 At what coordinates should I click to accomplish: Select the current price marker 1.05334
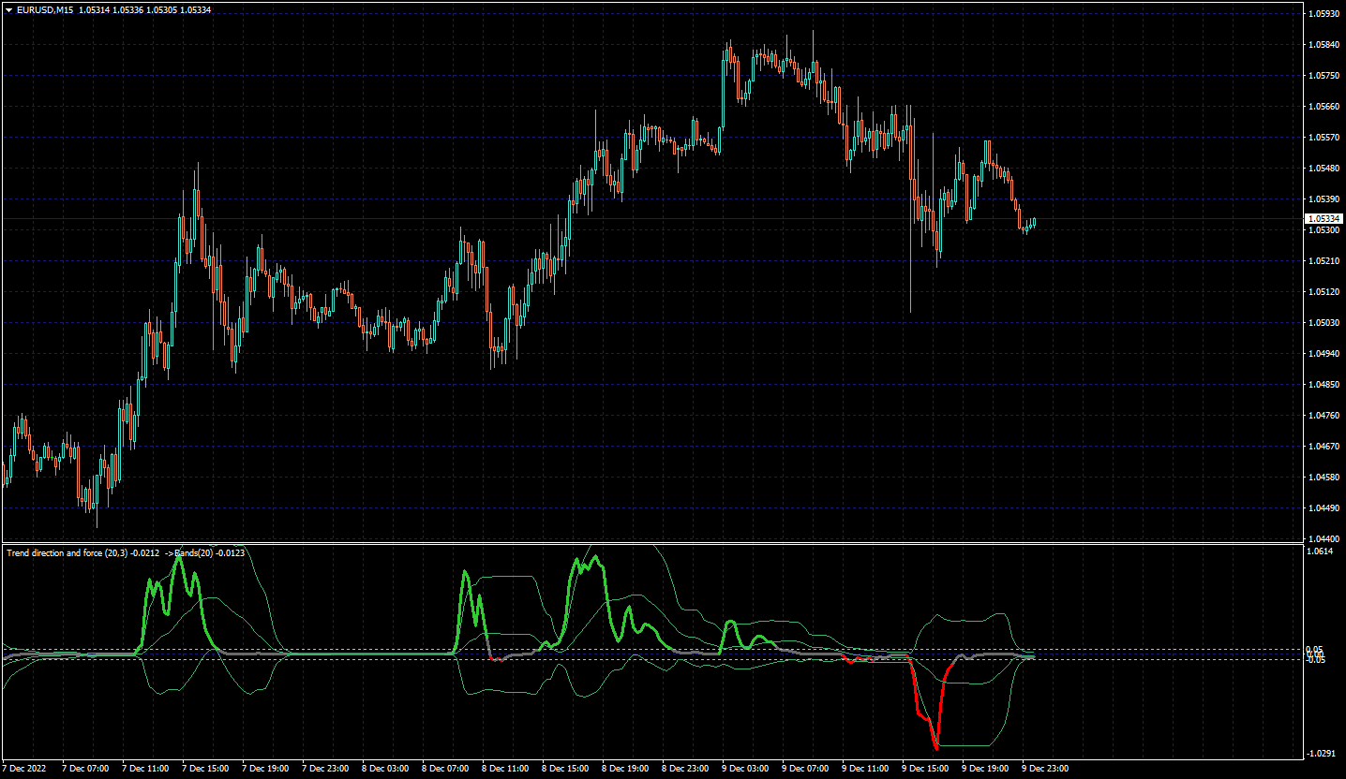click(1324, 218)
